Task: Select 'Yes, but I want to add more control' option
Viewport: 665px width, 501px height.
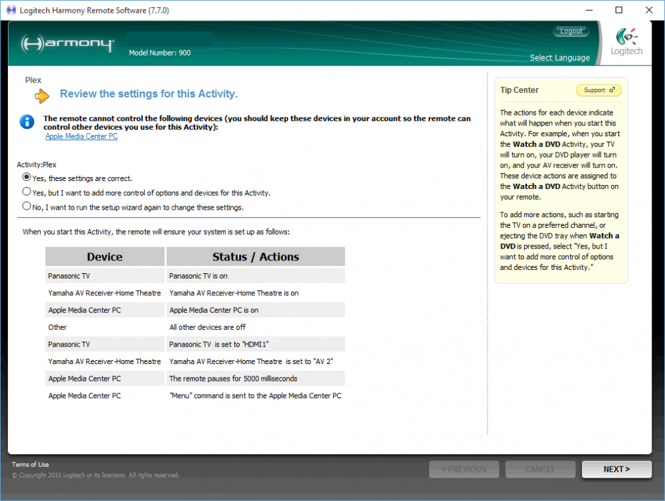Action: (27, 192)
